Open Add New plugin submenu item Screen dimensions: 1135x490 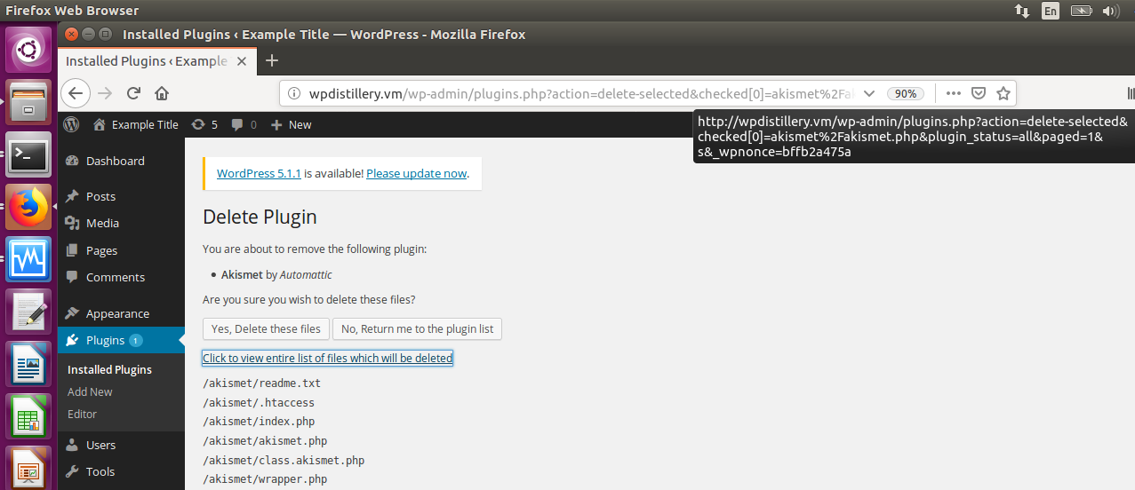pyautogui.click(x=90, y=391)
